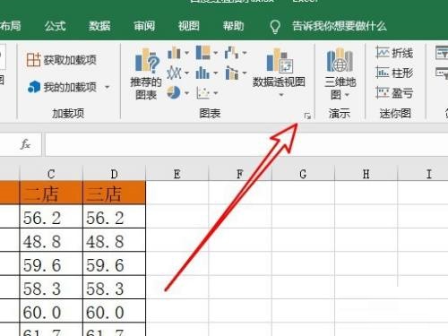Expand the waterfall chart dropdown arrow
Viewport: 448px width, 336px height.
(x=245, y=53)
